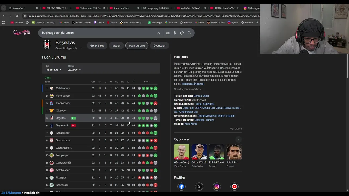The image size is (349, 196).
Task: Click the page vertical scrollbar
Action: pyautogui.click(x=347, y=65)
